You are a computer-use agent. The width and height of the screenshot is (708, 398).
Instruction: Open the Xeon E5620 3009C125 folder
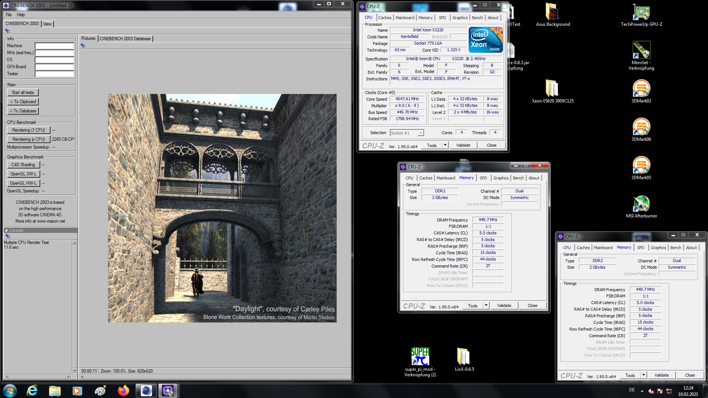coord(552,88)
